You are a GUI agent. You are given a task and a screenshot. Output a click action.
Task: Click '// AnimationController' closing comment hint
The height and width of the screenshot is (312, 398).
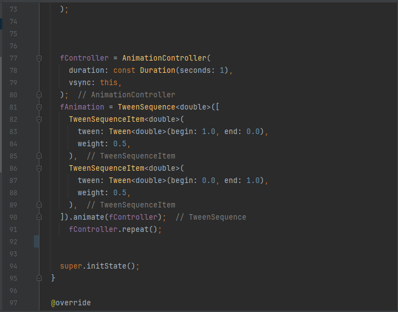click(127, 95)
